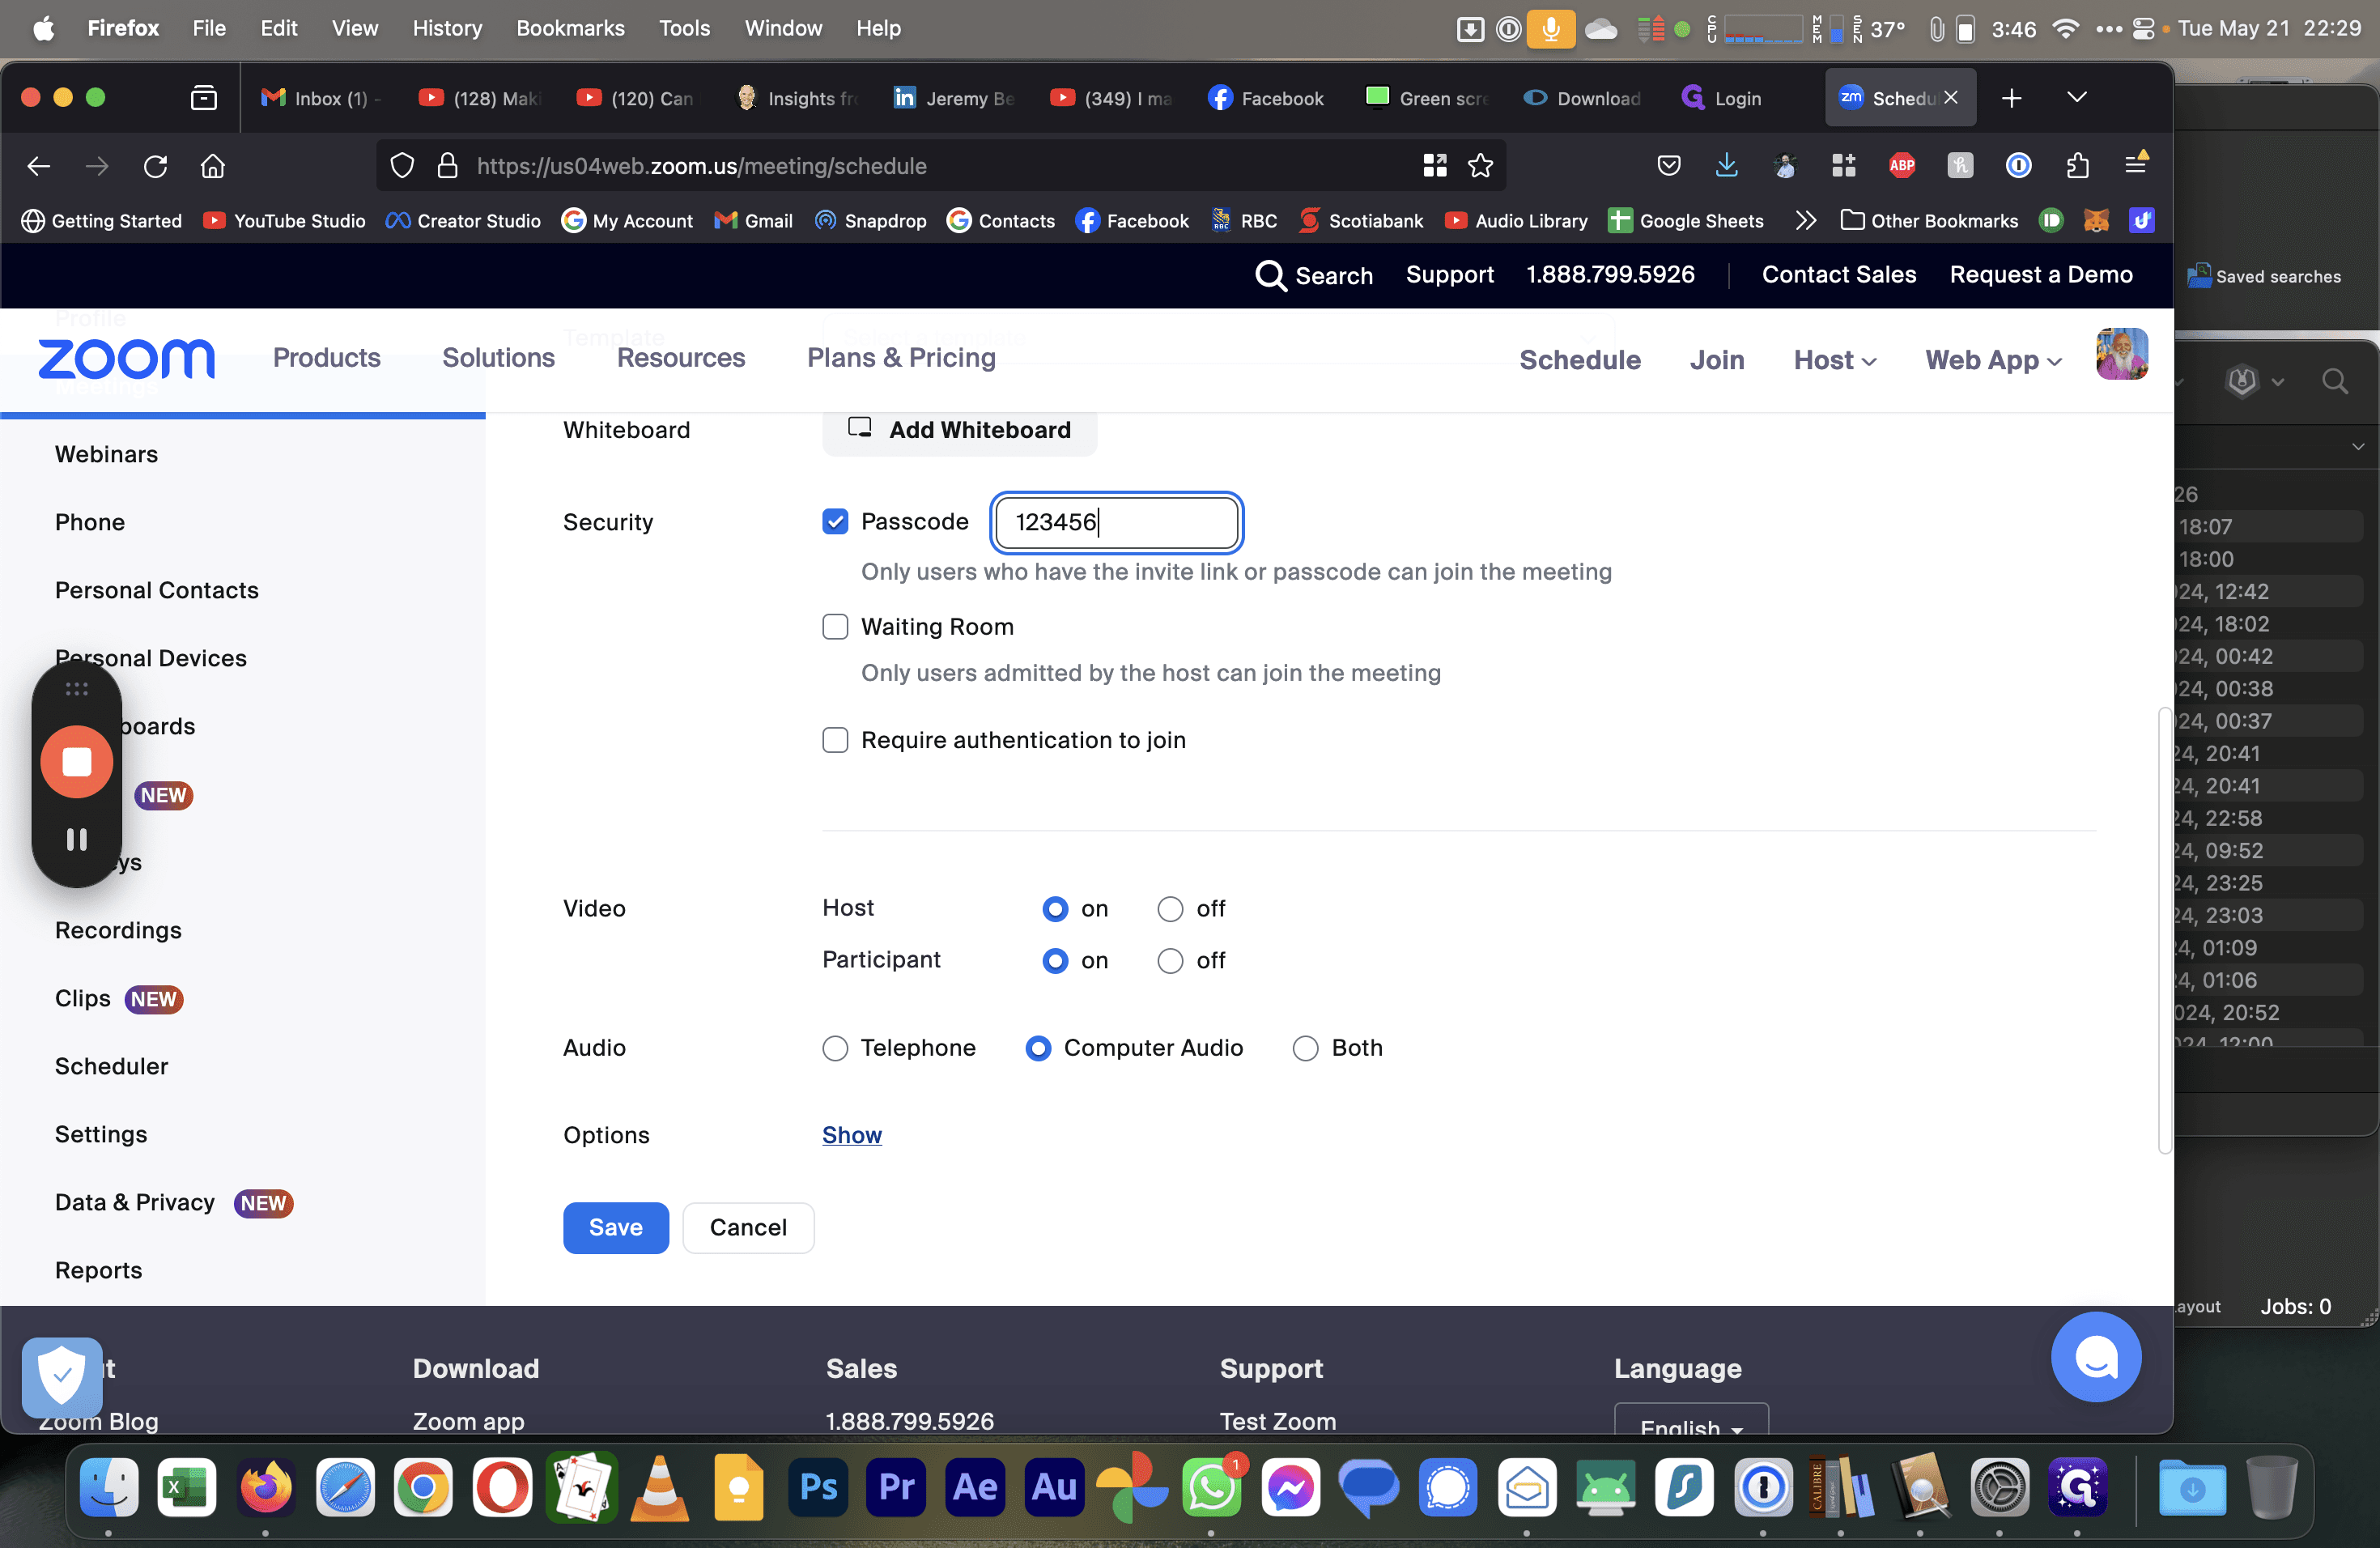The image size is (2380, 1548).
Task: Open the Solutions menu
Action: (498, 358)
